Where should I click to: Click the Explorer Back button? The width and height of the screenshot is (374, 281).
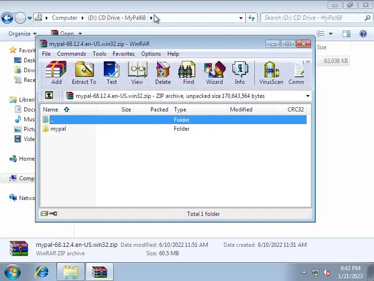[7, 18]
